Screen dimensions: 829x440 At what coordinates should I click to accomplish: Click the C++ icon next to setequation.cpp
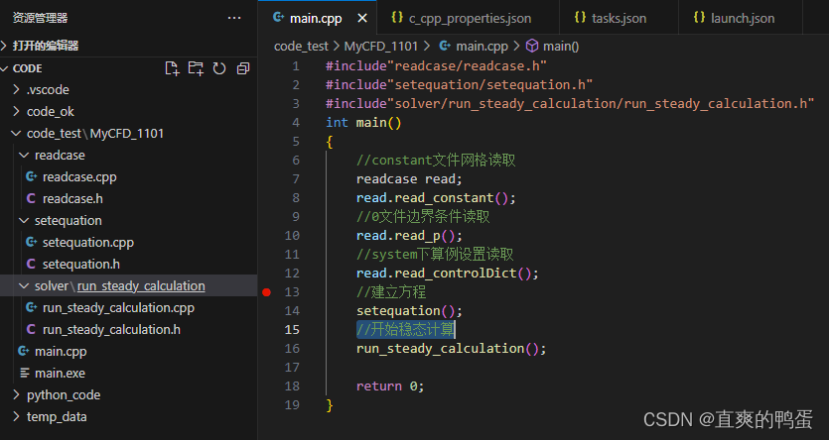(31, 243)
